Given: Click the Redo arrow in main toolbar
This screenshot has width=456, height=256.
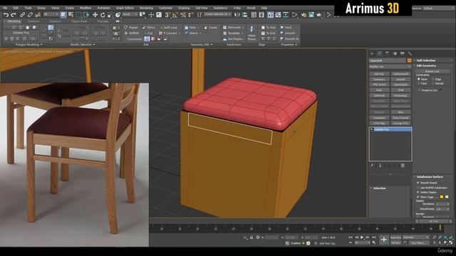Looking at the screenshot, I should 14,14.
